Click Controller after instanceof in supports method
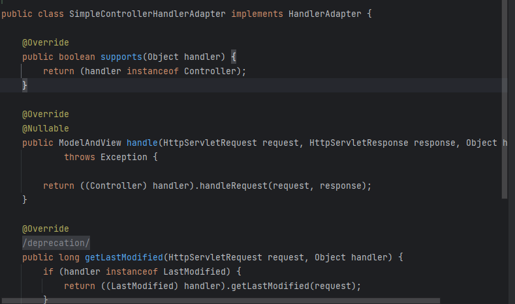This screenshot has height=304, width=515. (210, 71)
